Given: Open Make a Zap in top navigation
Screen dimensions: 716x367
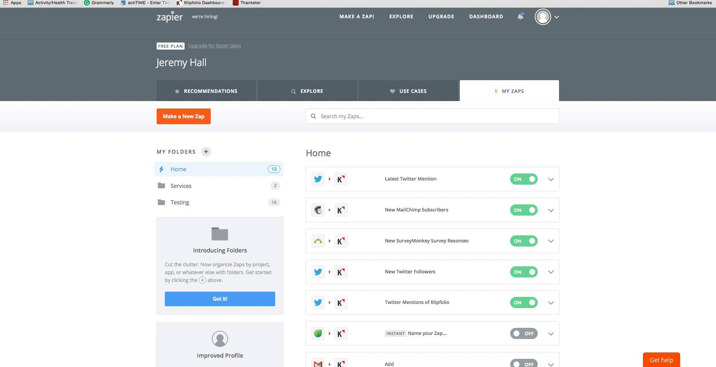Looking at the screenshot, I should [357, 17].
